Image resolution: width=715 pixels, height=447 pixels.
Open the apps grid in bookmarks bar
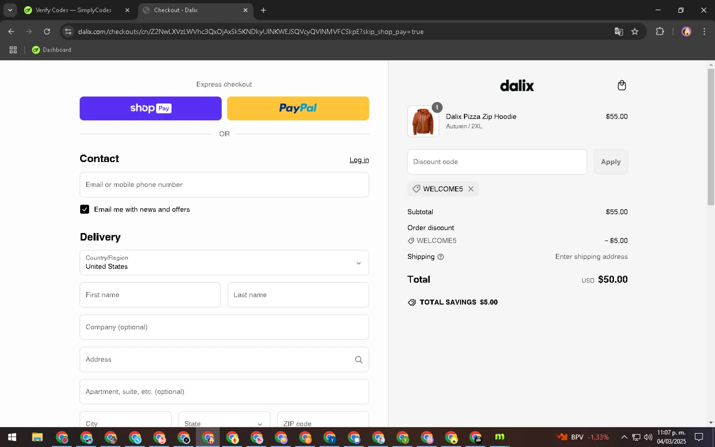pyautogui.click(x=13, y=50)
